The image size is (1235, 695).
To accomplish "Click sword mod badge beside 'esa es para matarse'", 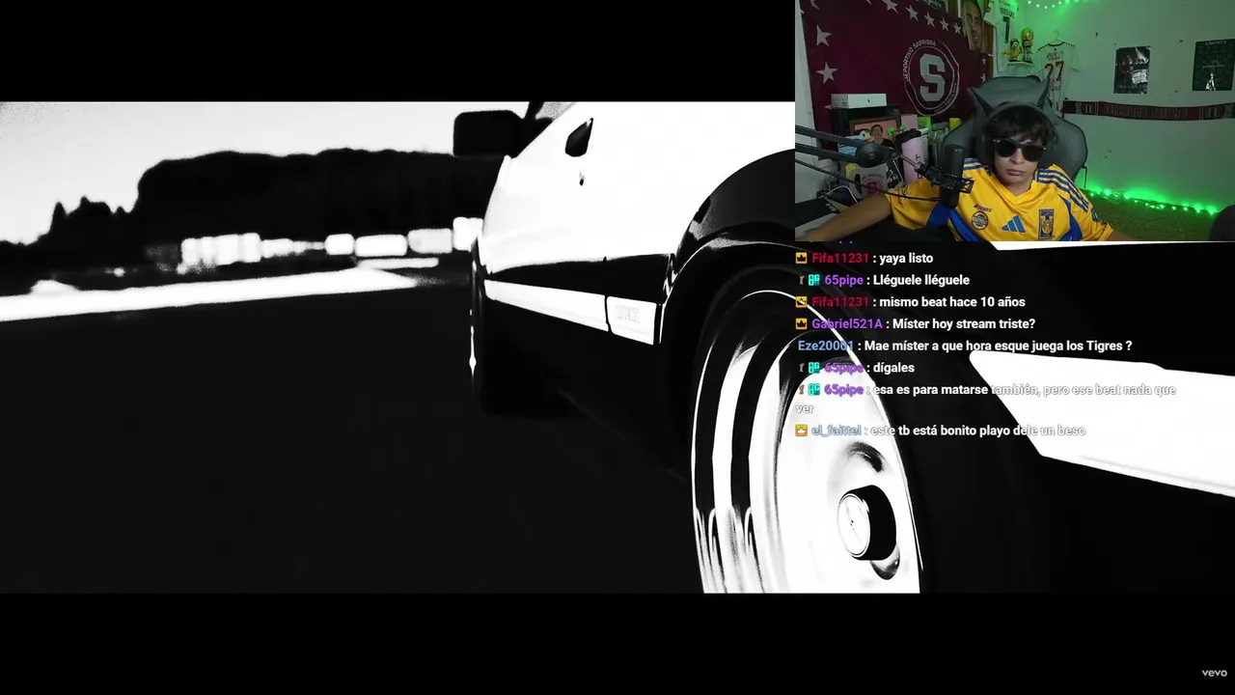I will click(801, 390).
